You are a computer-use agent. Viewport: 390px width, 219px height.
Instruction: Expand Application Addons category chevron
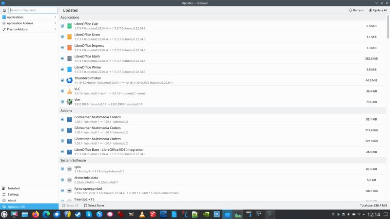coord(55,23)
